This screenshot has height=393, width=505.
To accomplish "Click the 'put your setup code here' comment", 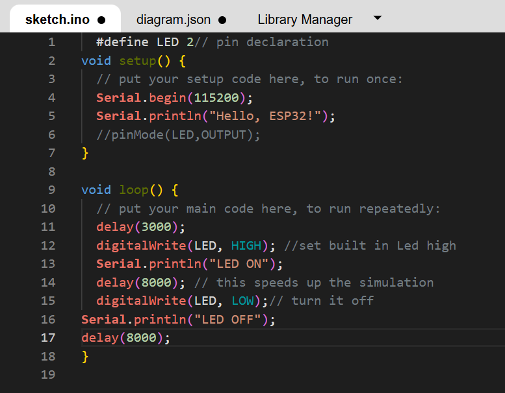I will (250, 79).
